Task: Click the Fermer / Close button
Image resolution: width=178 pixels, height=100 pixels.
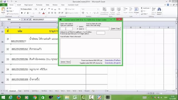Action: pos(65,62)
